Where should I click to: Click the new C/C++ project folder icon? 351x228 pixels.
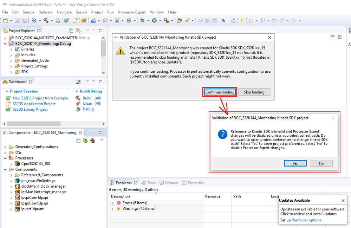point(93,20)
